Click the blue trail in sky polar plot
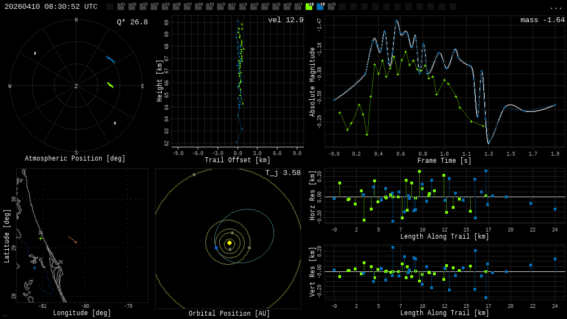This screenshot has width=567, height=319. click(111, 59)
